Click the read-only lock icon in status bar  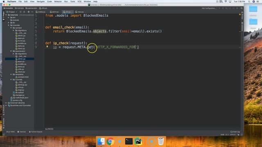[x=238, y=134]
